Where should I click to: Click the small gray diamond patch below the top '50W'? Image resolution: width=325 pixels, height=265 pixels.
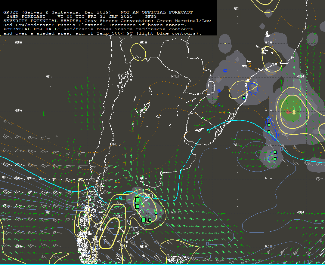tap(262, 26)
